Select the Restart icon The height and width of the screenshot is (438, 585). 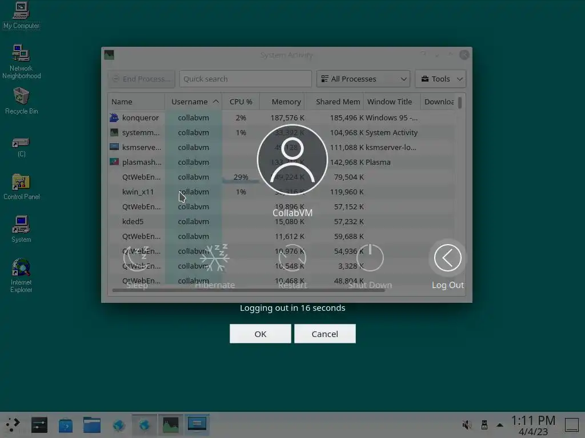pos(292,258)
